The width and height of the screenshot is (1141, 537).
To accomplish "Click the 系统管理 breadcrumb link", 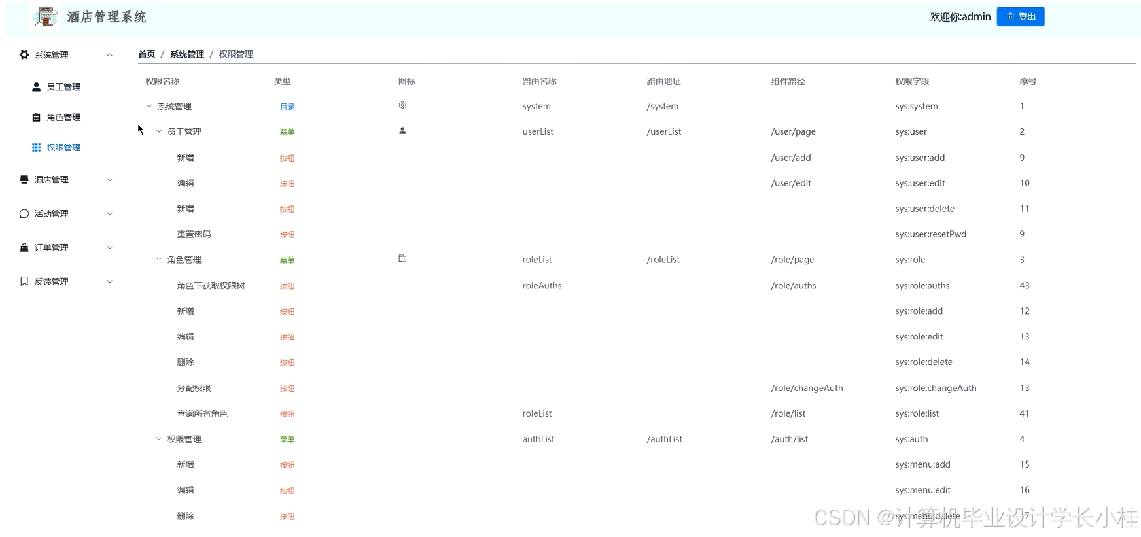I will click(x=187, y=54).
